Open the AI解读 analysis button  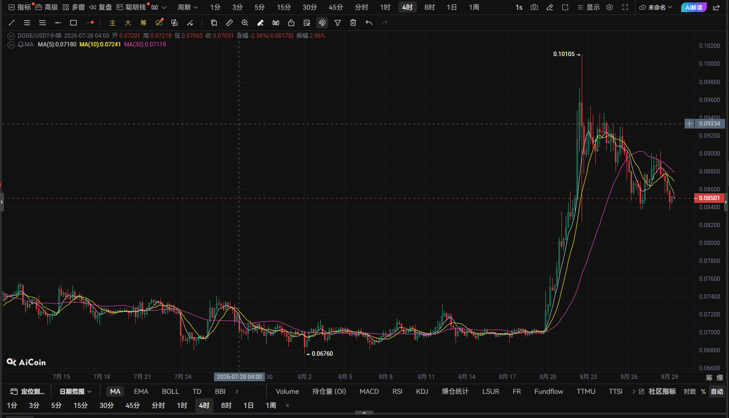pyautogui.click(x=694, y=7)
